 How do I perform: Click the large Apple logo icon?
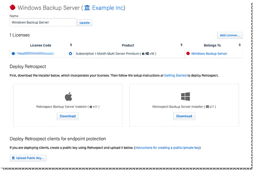coord(68,97)
